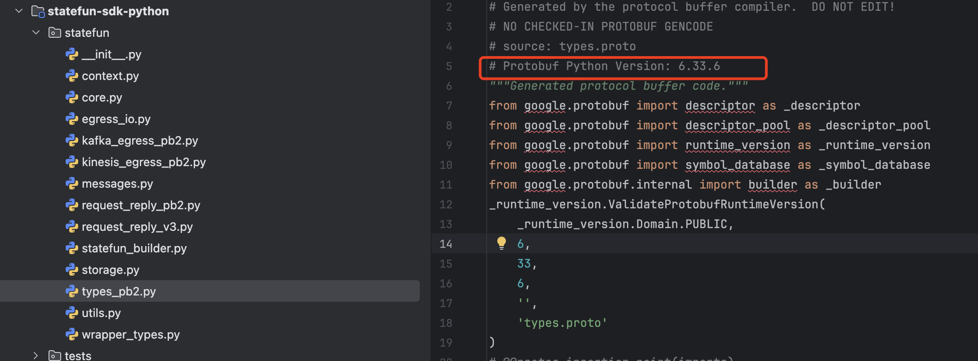This screenshot has width=978, height=361.
Task: Open kinesis_egress_pb2.py from the tree
Action: [144, 162]
